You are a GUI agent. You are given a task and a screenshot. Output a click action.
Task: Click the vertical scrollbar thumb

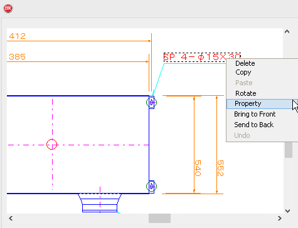289,150
